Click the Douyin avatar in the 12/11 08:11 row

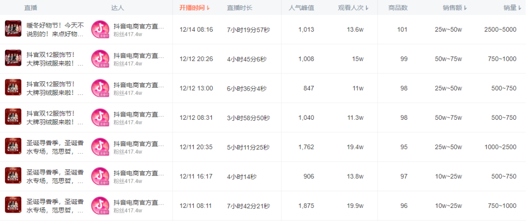coord(101,205)
